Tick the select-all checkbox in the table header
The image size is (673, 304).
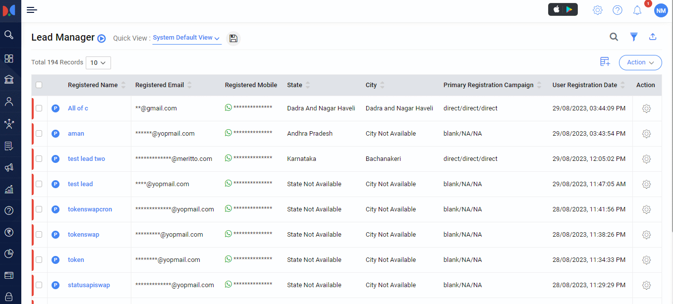[x=39, y=85]
